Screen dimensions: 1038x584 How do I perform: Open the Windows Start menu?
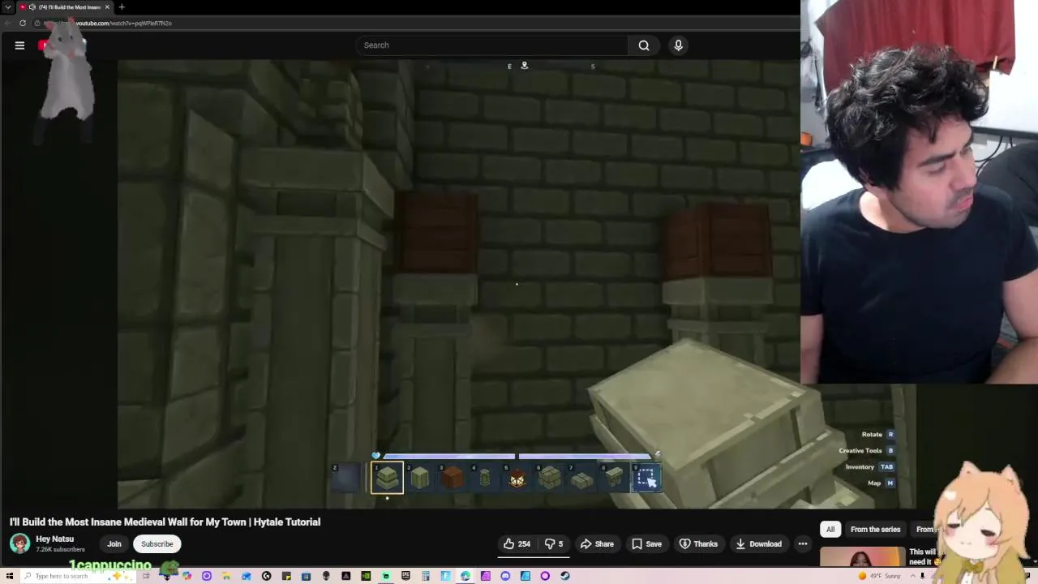pyautogui.click(x=9, y=576)
